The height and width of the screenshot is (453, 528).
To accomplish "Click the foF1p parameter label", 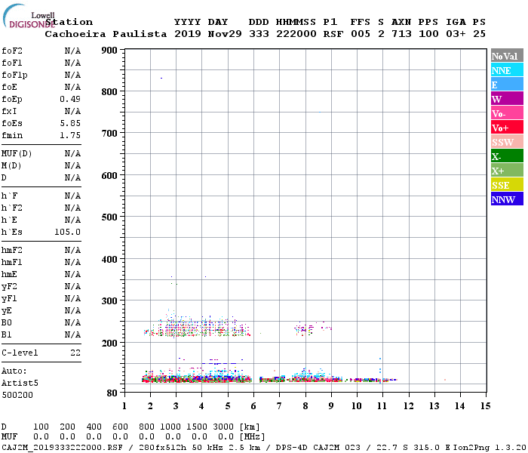I will [x=14, y=75].
